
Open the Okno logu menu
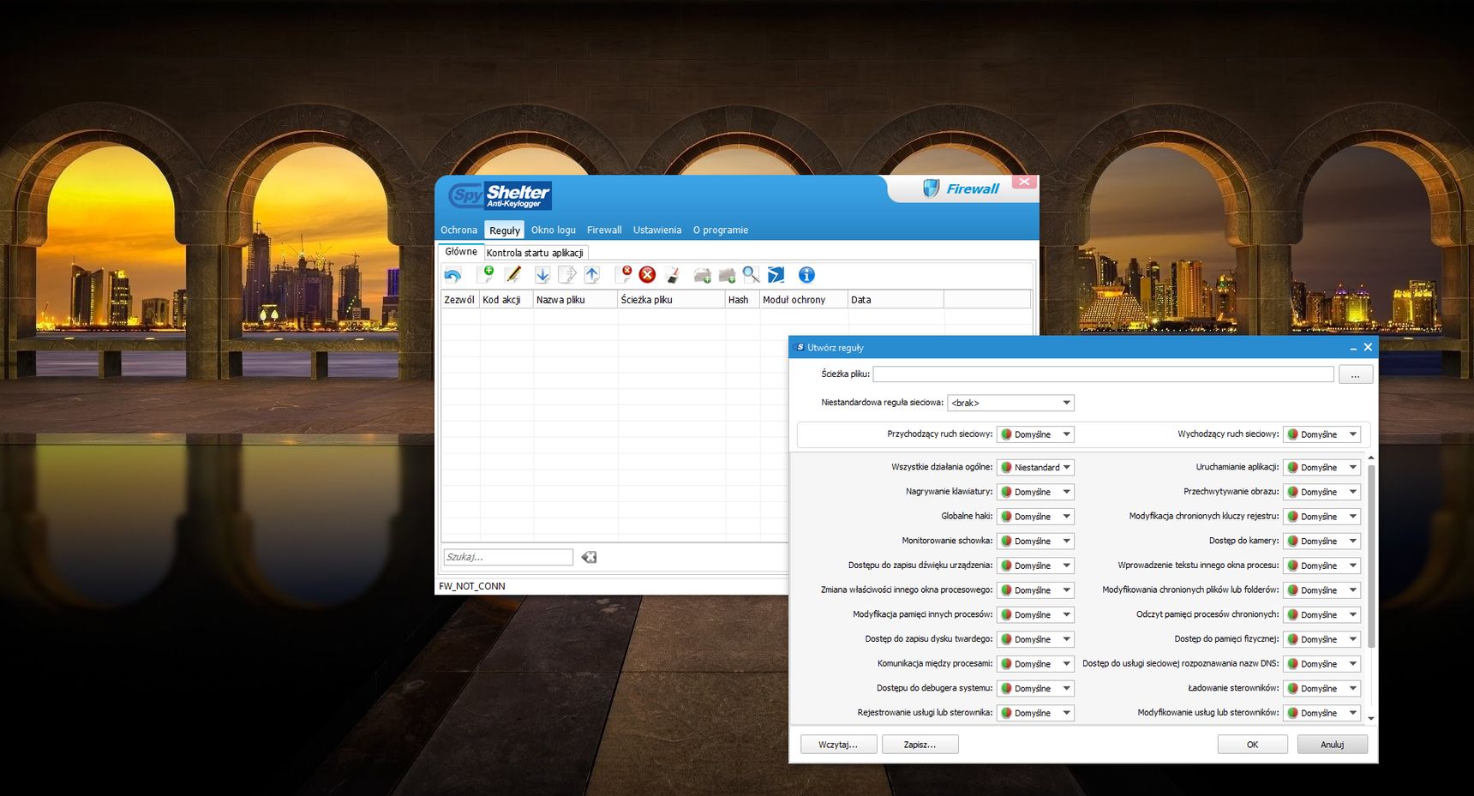[554, 230]
